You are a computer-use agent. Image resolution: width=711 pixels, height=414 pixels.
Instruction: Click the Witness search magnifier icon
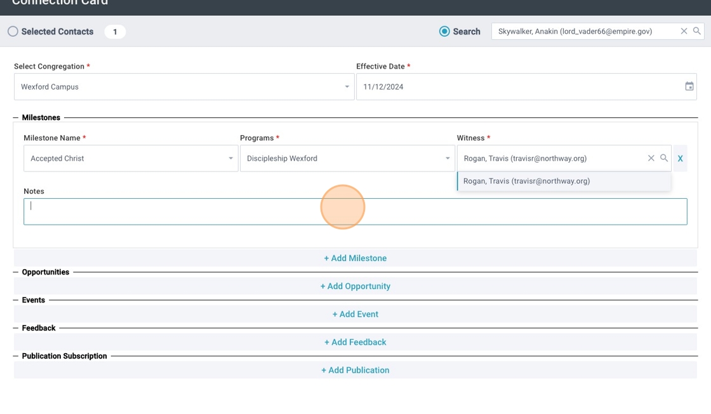coord(664,158)
